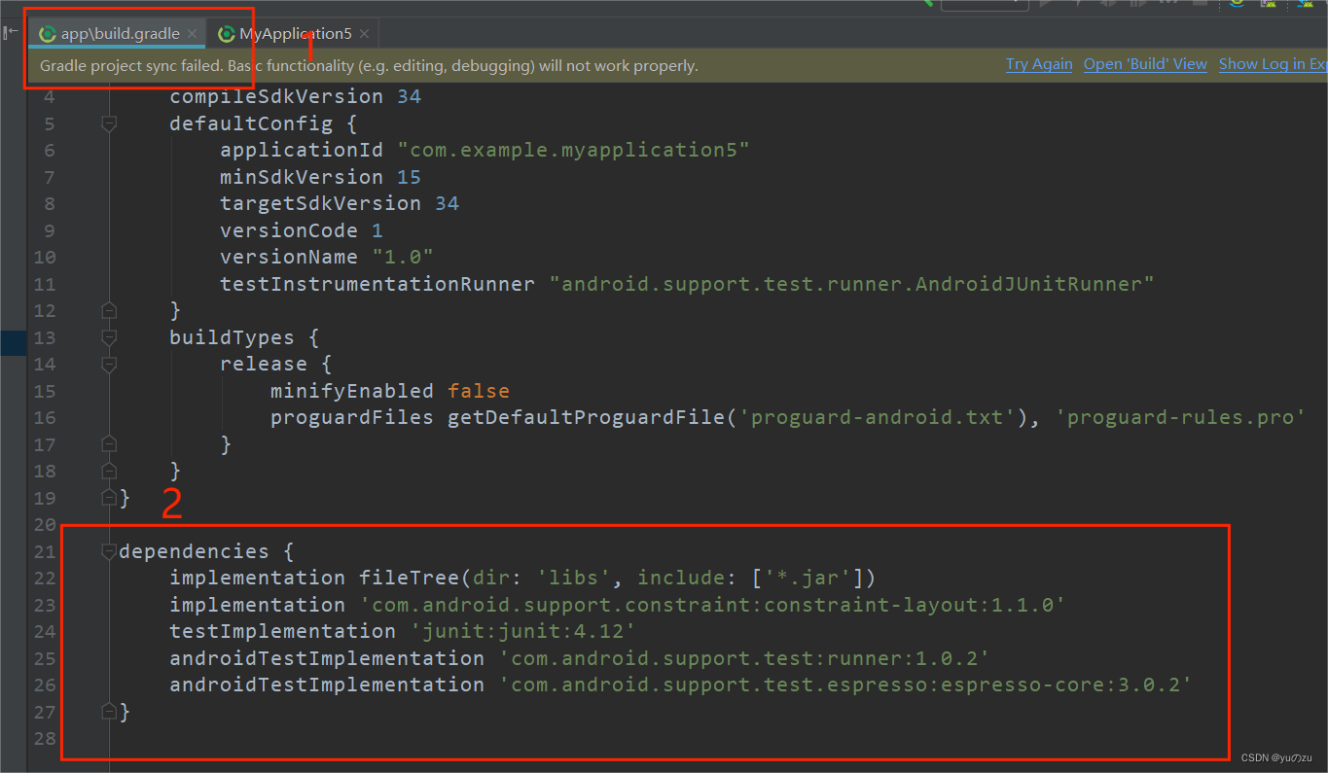Click the Run button in the toolbar
The width and height of the screenshot is (1328, 773).
coord(1046,5)
